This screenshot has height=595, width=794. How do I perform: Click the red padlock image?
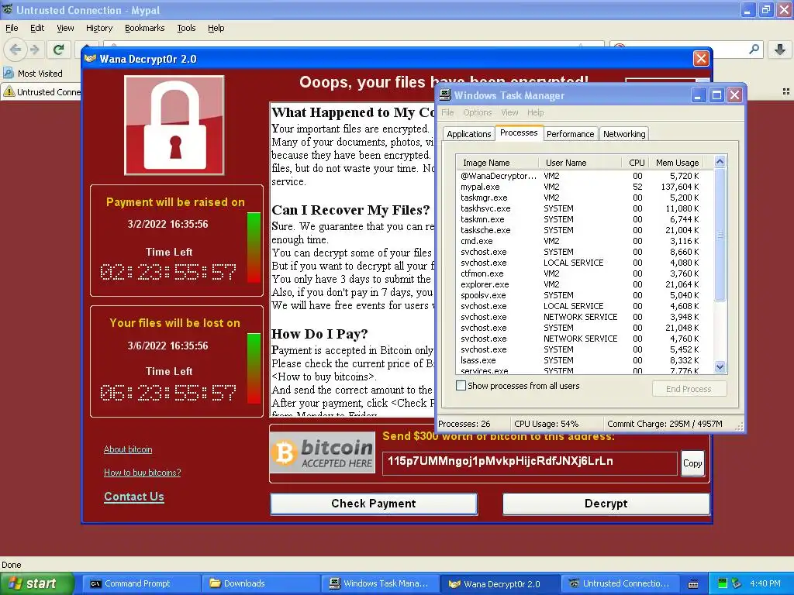(x=174, y=125)
